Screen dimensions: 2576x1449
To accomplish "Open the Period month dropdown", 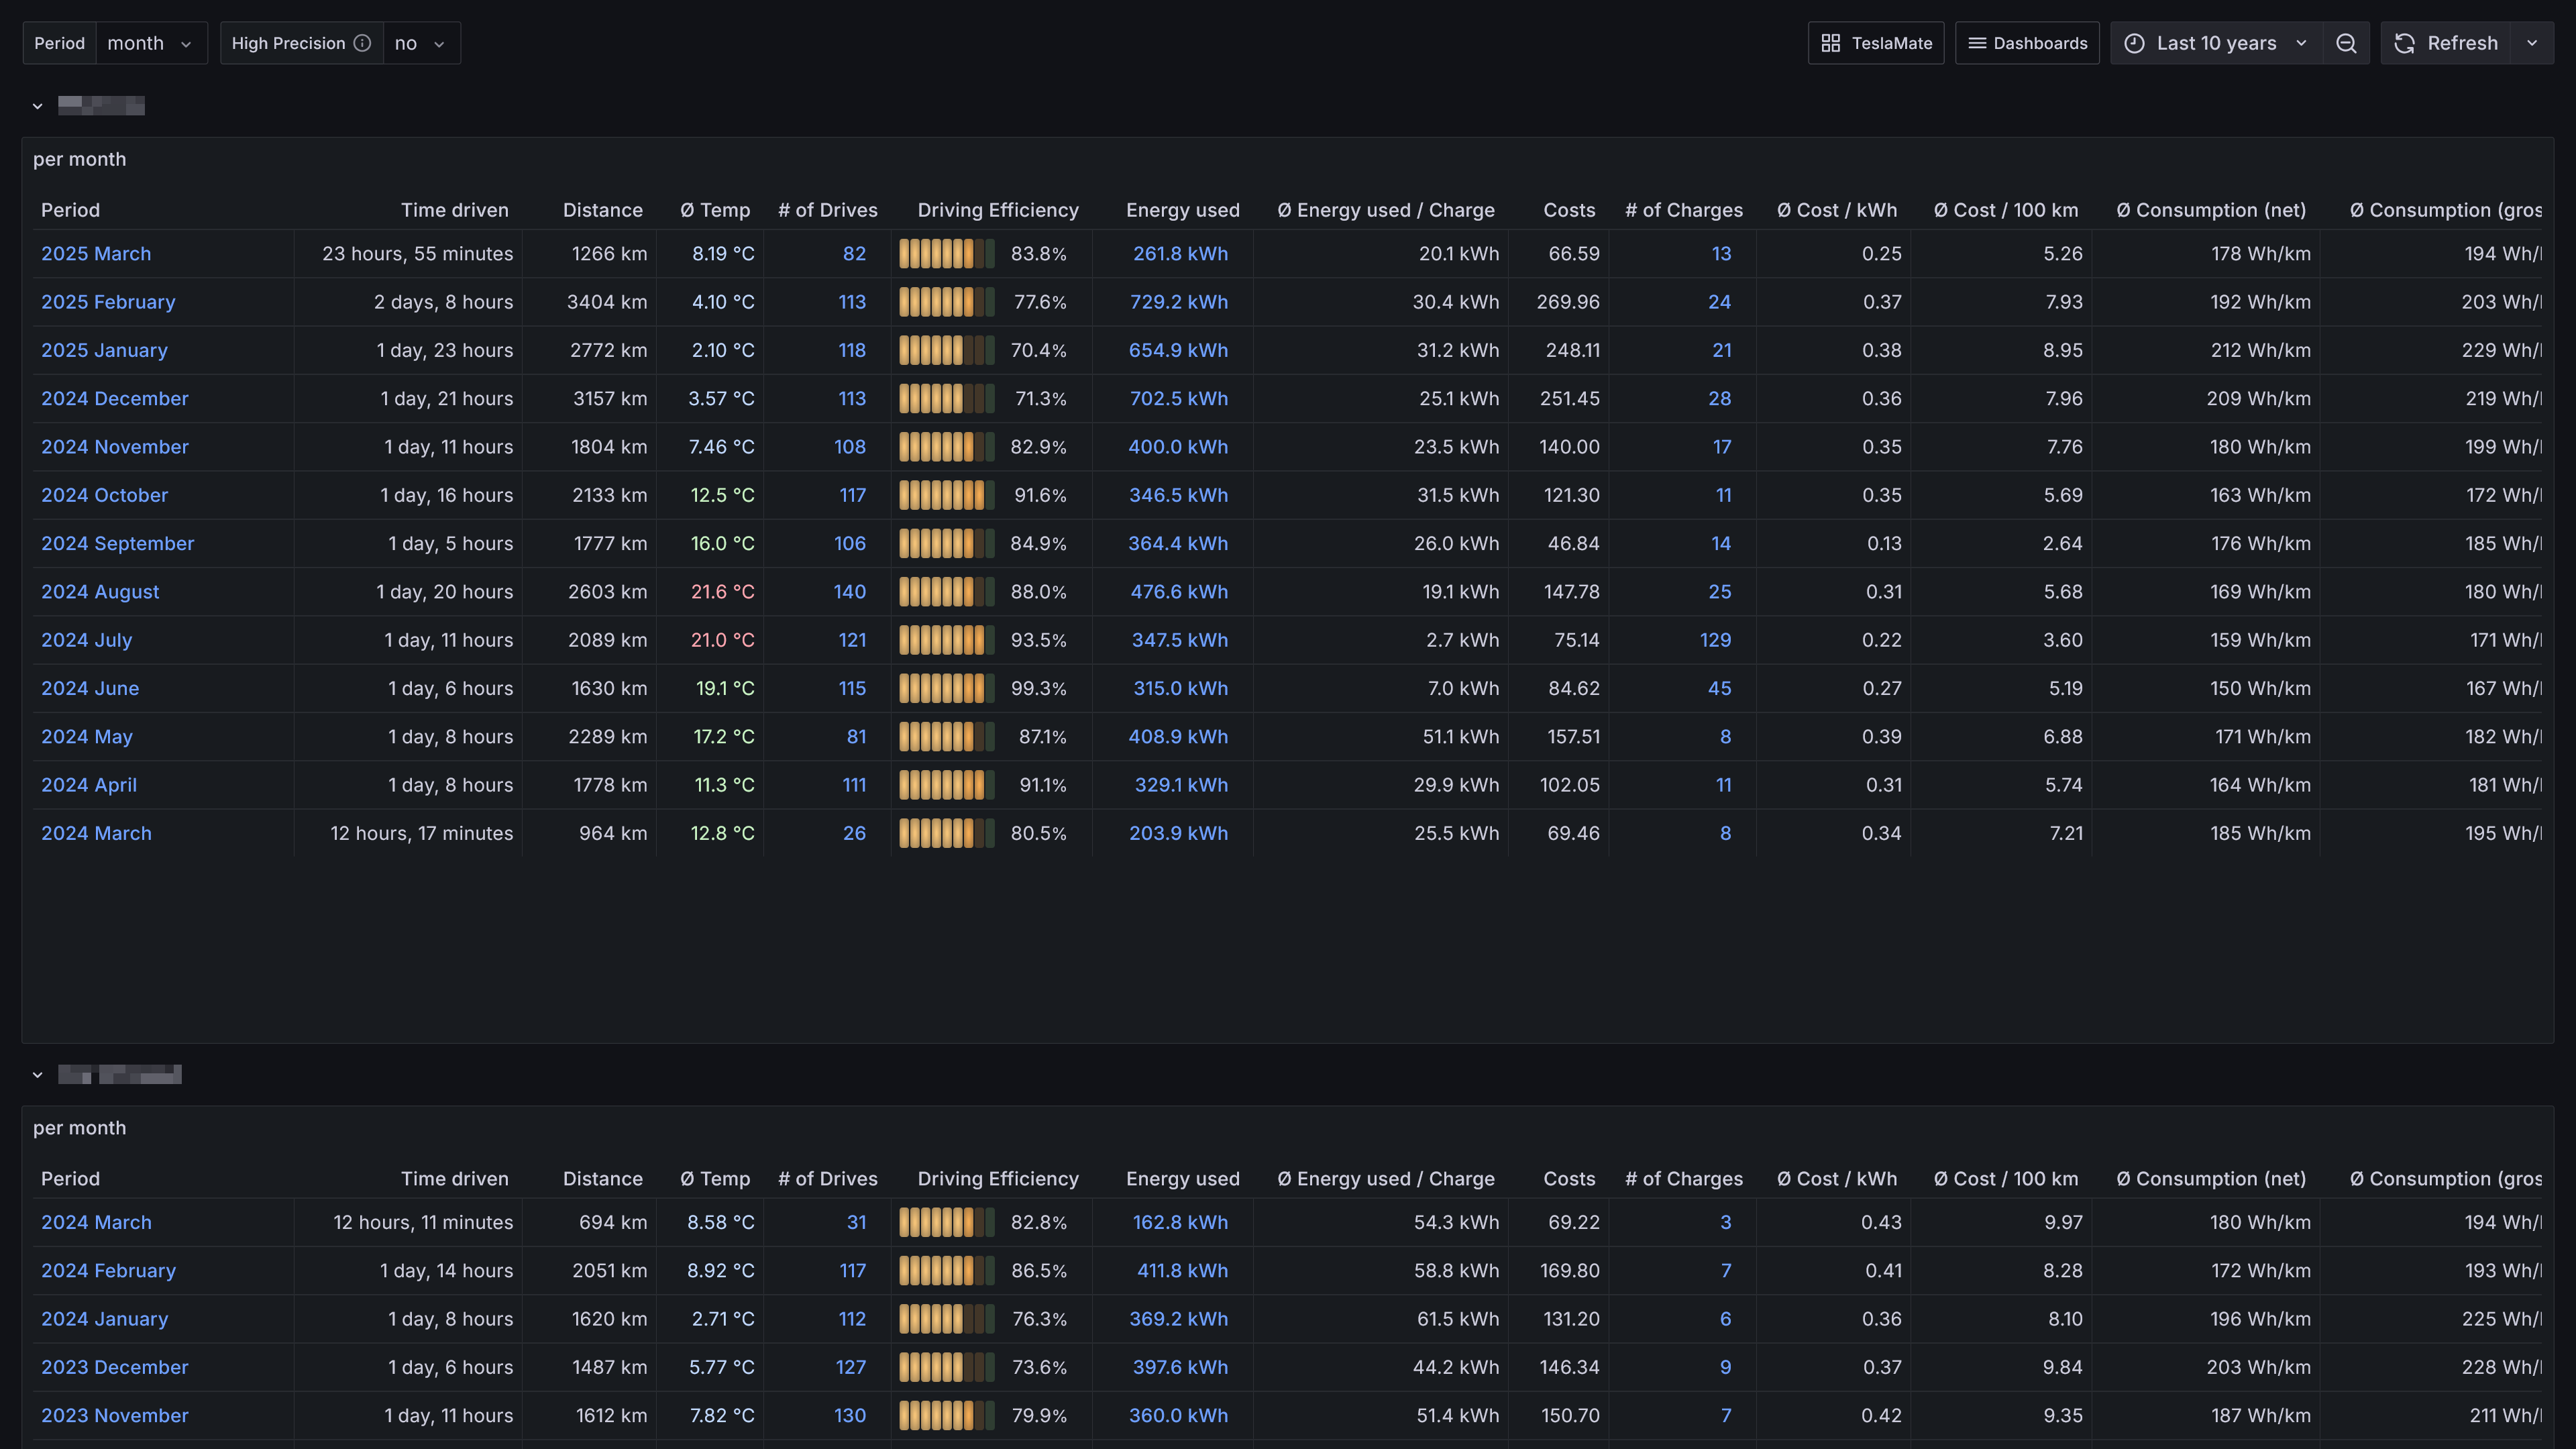I will [150, 43].
